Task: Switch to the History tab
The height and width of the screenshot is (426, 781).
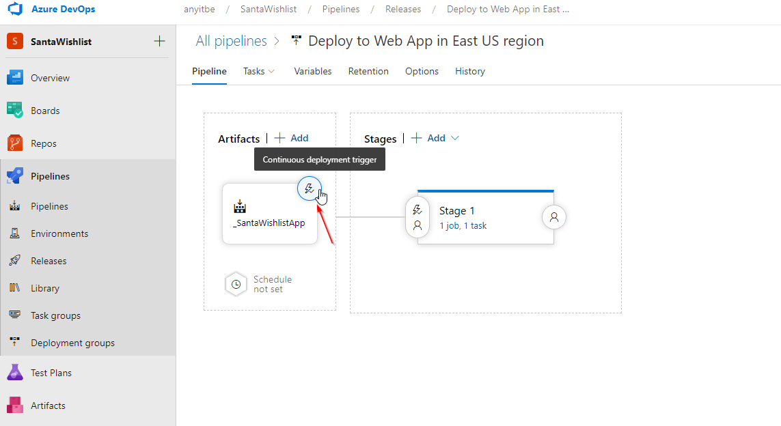Action: 469,71
